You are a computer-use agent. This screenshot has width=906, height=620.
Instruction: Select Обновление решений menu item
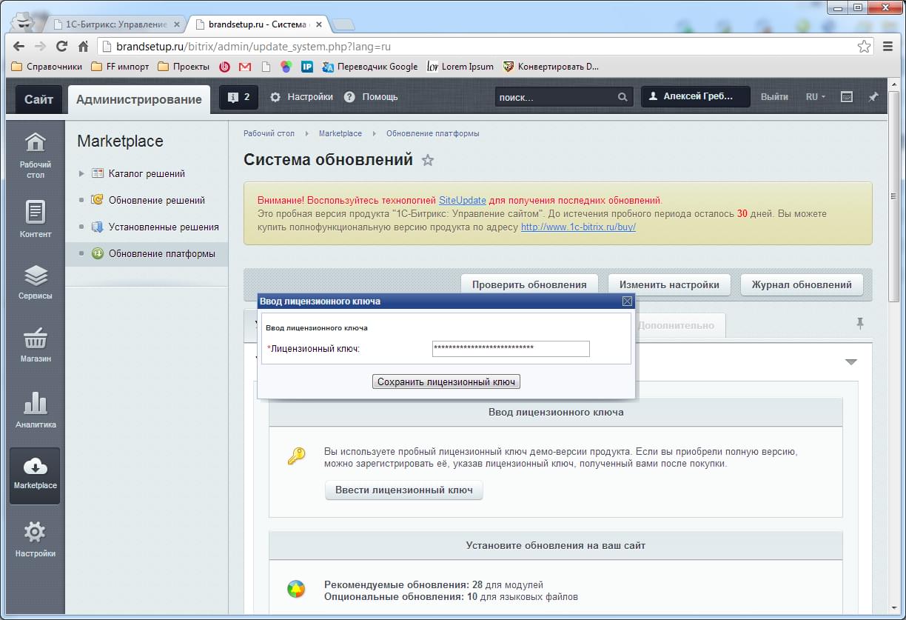(156, 200)
